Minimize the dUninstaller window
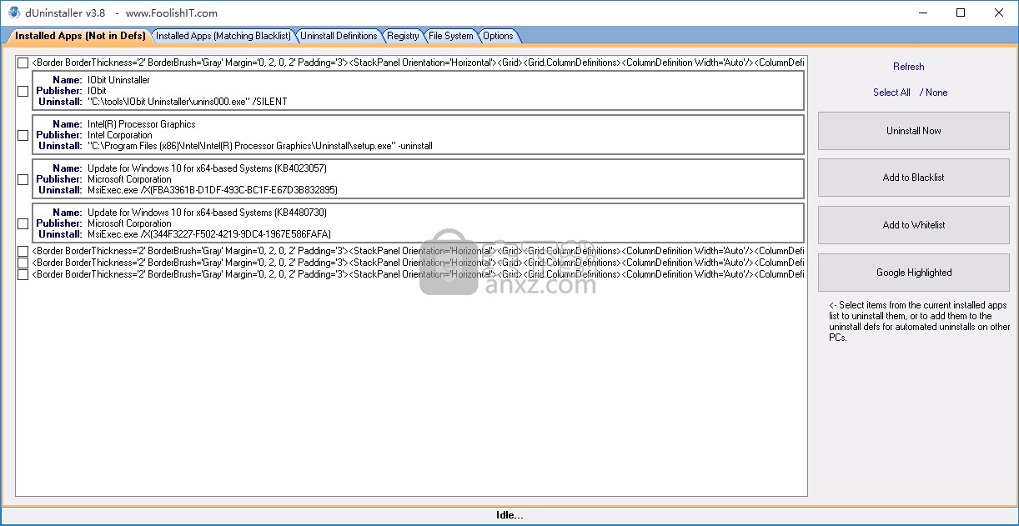This screenshot has width=1019, height=526. (922, 13)
